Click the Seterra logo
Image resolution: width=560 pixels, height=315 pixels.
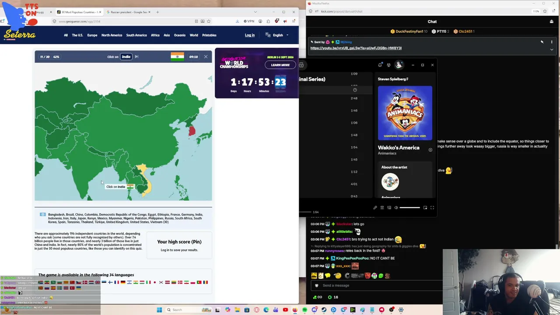[x=20, y=35]
